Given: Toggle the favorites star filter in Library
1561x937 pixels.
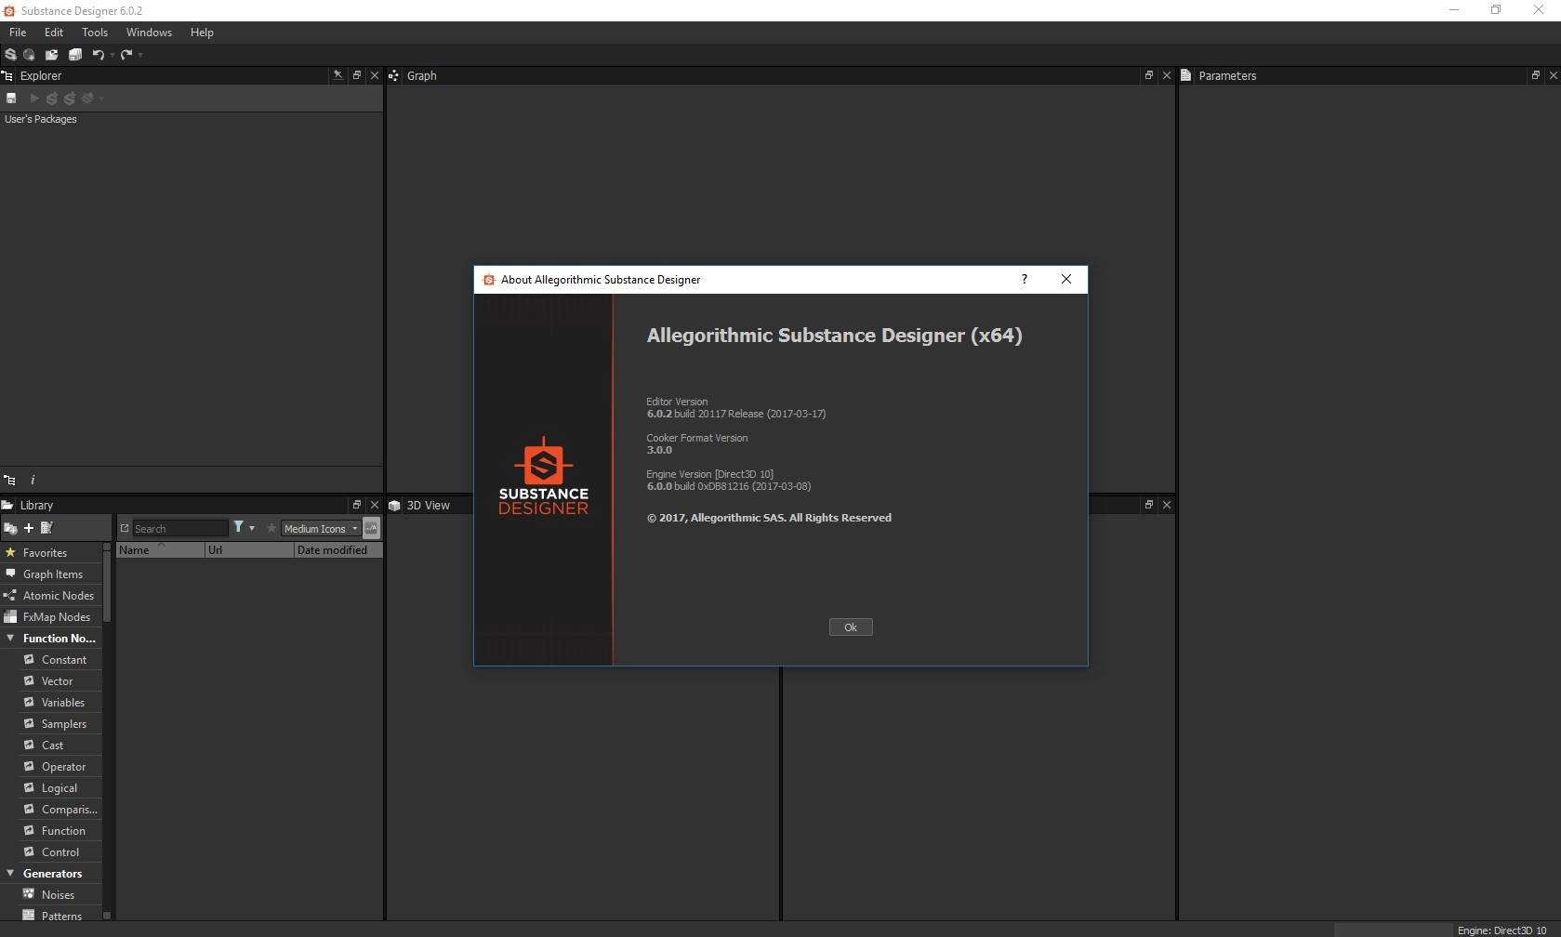Looking at the screenshot, I should click(271, 528).
